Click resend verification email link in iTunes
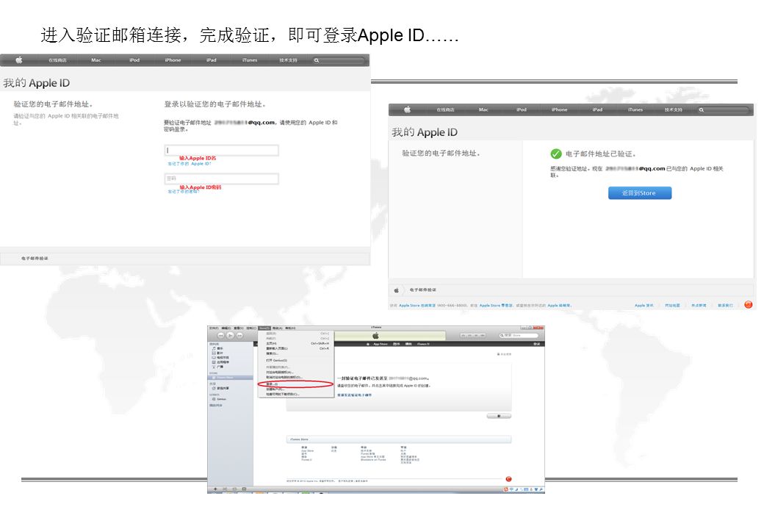Image resolution: width=764 pixels, height=529 pixels. click(354, 395)
